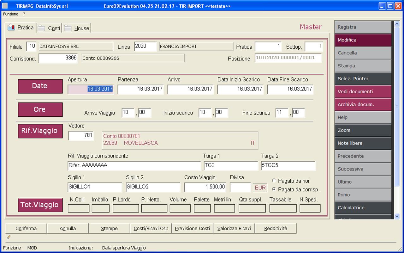Switch to the House tab

point(77,28)
